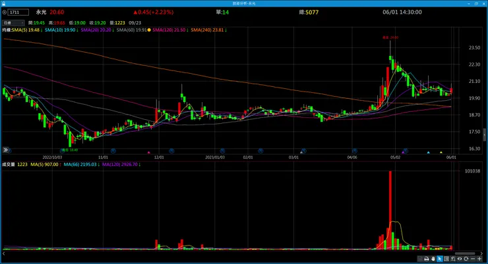This screenshot has height=264, width=488.
Task: Click the white triangle marker near 03/01
Action: click(x=301, y=152)
